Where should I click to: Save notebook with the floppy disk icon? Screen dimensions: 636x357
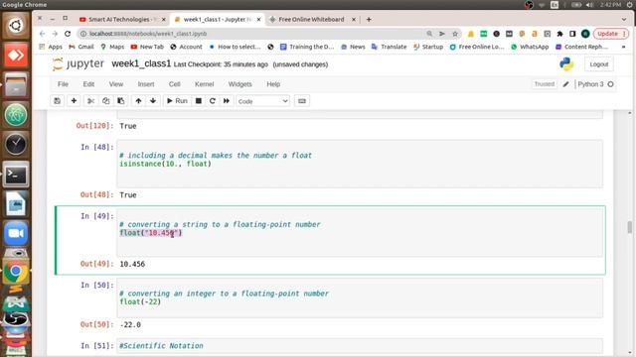point(58,101)
